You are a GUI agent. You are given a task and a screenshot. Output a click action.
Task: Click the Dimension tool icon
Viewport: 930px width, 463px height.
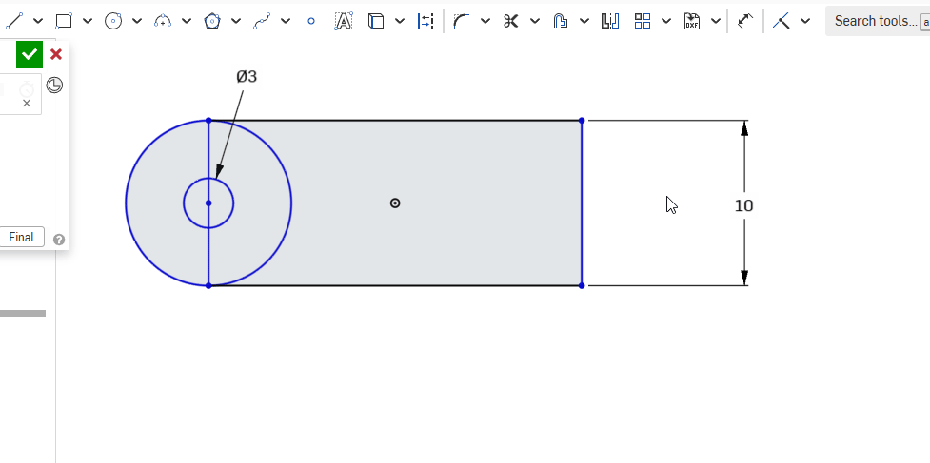click(745, 21)
